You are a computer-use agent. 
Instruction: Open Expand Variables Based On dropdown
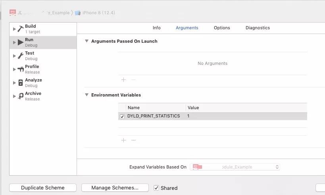(x=235, y=167)
